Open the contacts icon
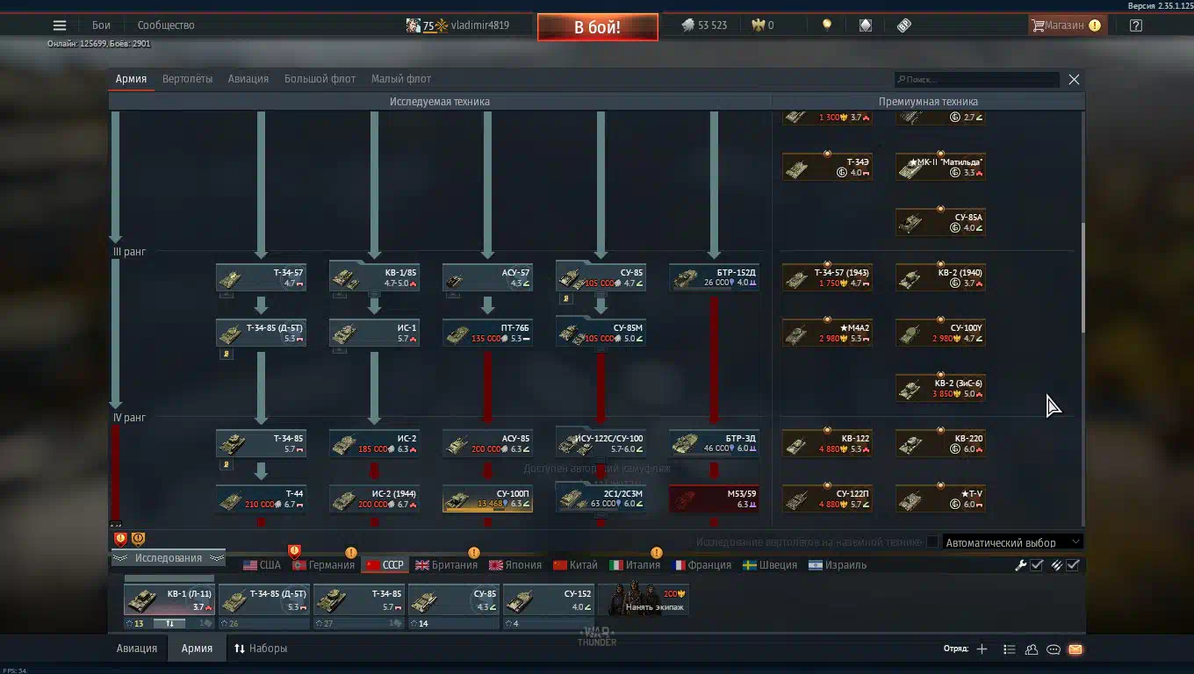The height and width of the screenshot is (674, 1194). pyautogui.click(x=1032, y=649)
